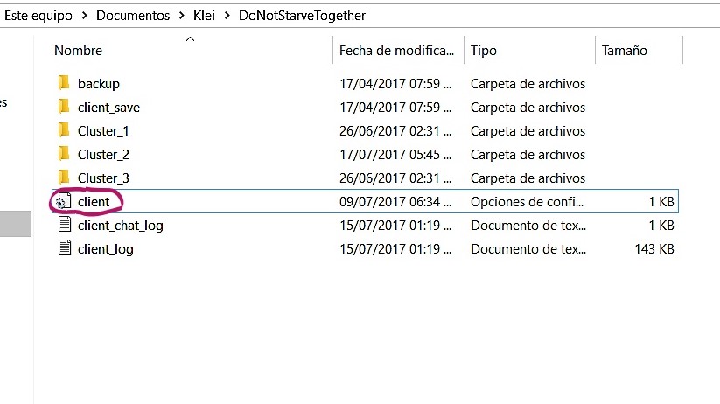This screenshot has height=404, width=720.
Task: Select the client_save folder icon
Action: click(x=63, y=107)
